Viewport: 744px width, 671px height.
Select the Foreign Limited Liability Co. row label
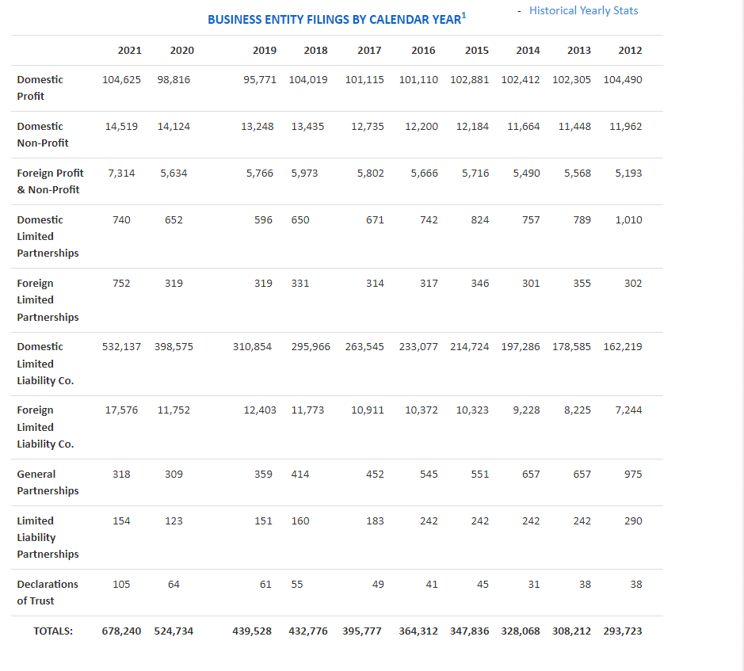tap(44, 427)
